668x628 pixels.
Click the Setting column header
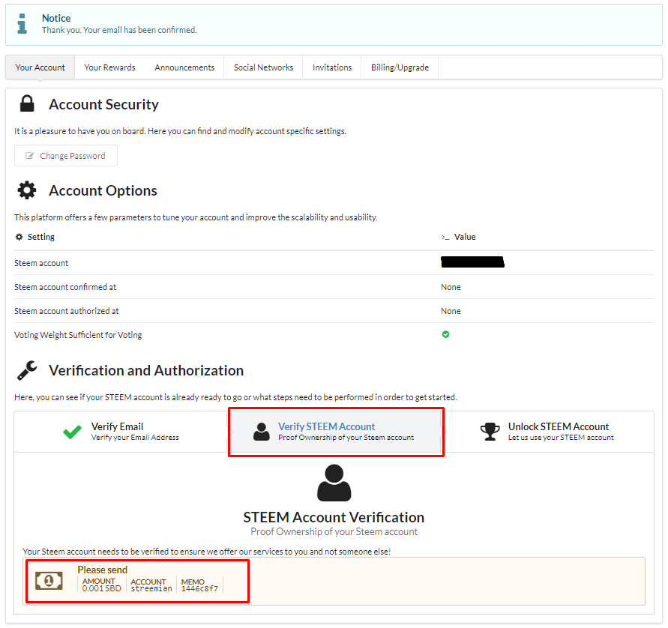[x=41, y=237]
